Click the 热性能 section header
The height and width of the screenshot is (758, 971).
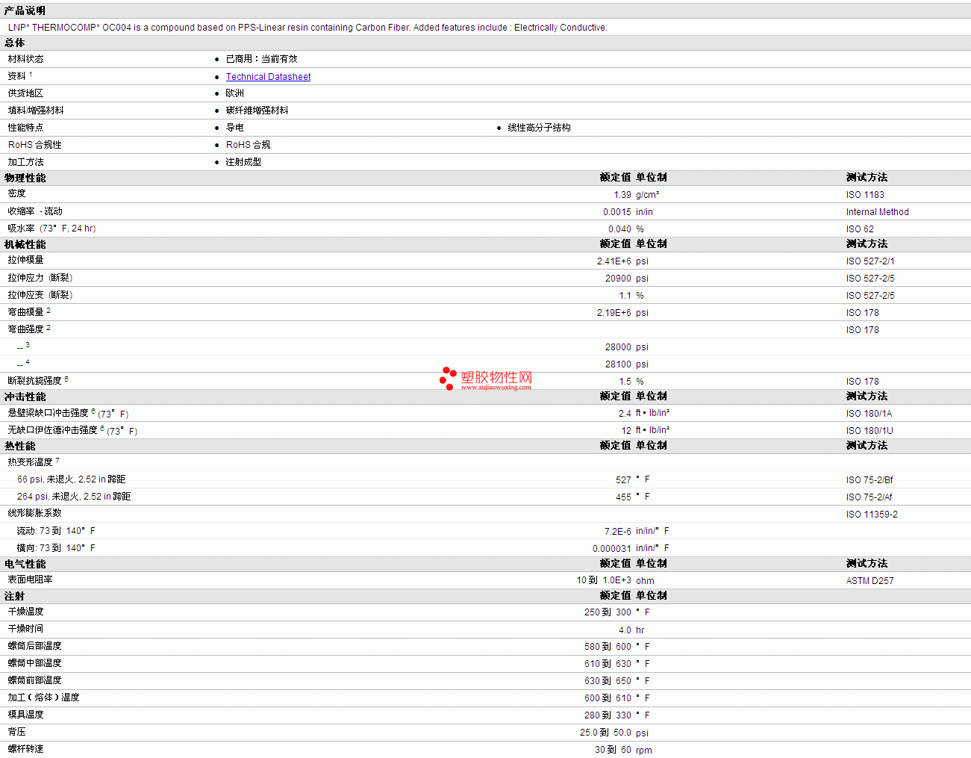20,446
